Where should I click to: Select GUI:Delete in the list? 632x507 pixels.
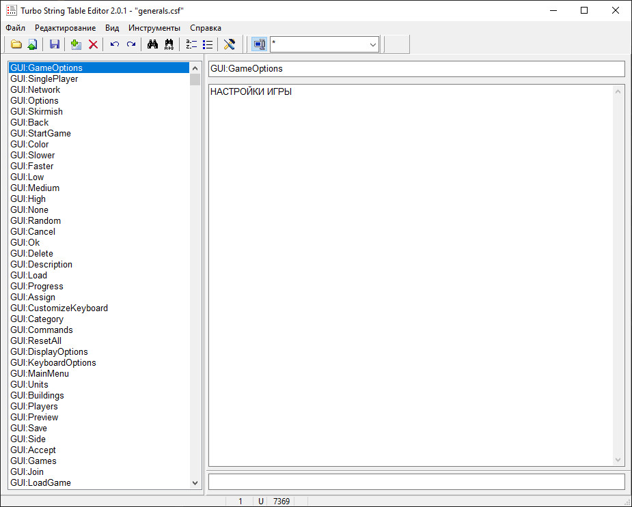click(x=99, y=253)
